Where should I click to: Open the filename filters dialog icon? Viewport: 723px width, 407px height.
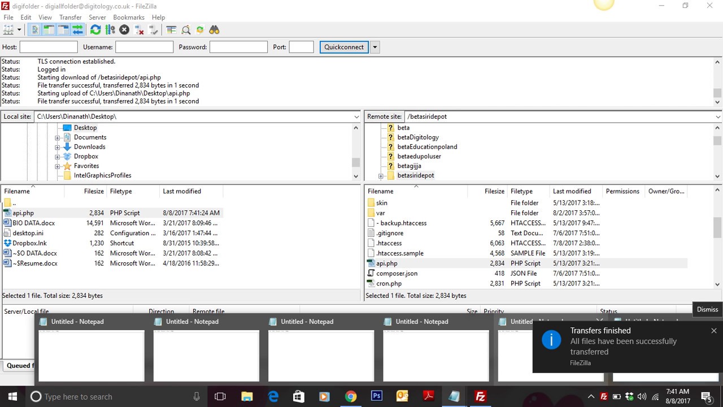tap(171, 30)
